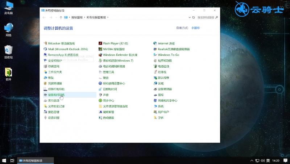Screen dimensions: 290x164
Task: Click the 文件历史记录 link
Action: [x=57, y=106]
